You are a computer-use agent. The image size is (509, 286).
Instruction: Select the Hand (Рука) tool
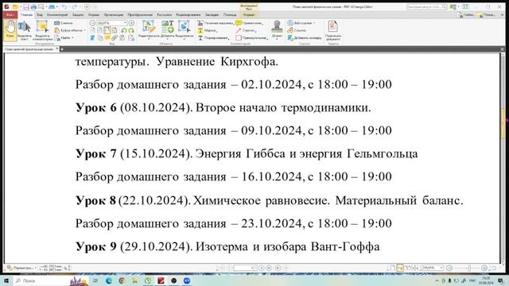point(10,30)
